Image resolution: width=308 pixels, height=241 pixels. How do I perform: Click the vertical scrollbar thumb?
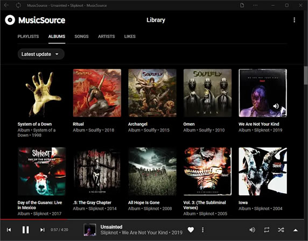(x=306, y=75)
